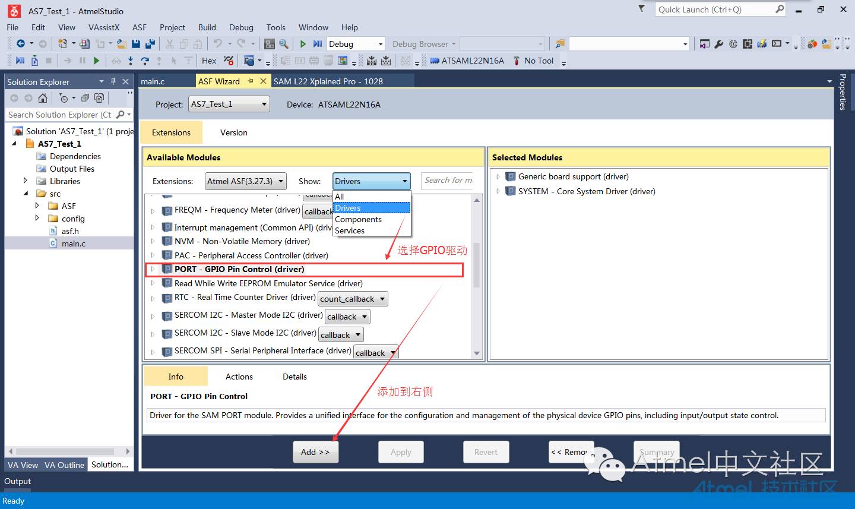Open the VAssistX menu
This screenshot has height=509, width=855.
(104, 27)
